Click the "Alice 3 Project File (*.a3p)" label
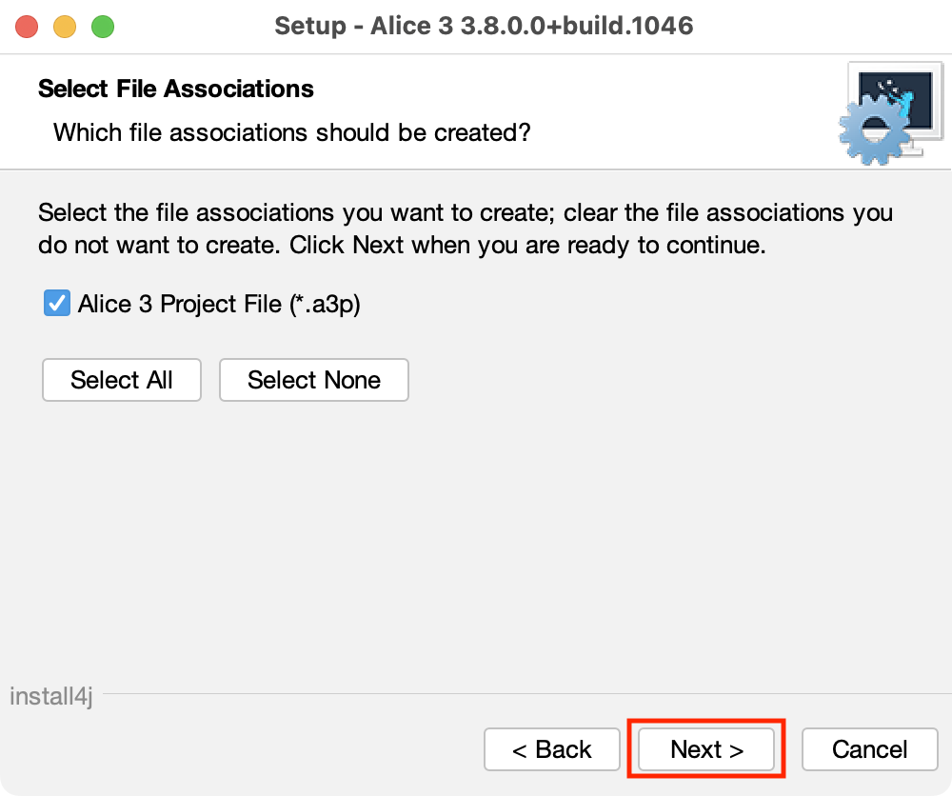Screen dimensions: 952x796 tap(219, 304)
